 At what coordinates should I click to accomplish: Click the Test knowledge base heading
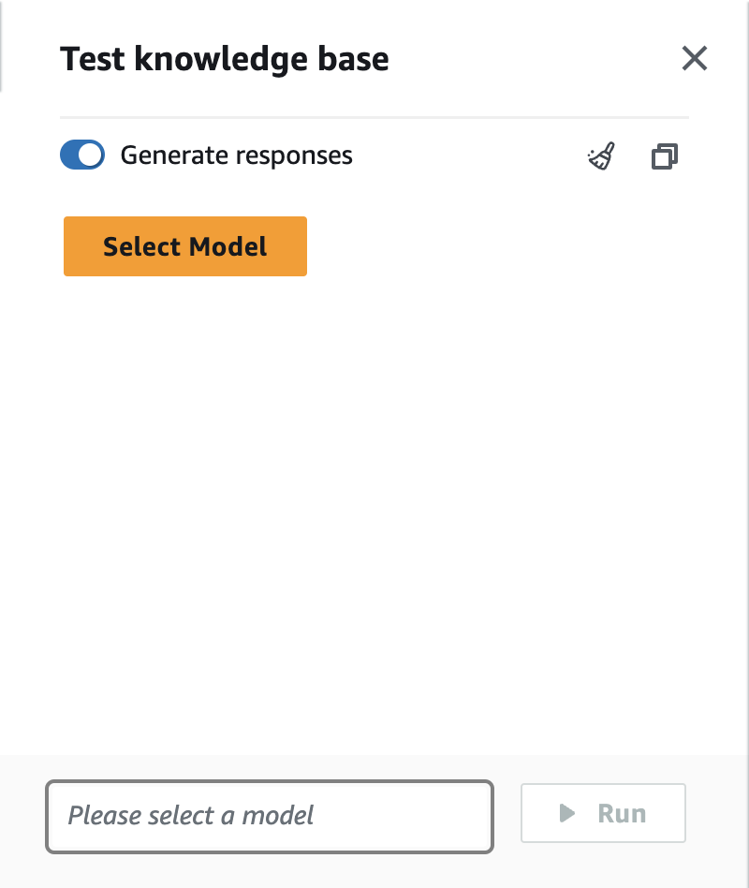(225, 59)
